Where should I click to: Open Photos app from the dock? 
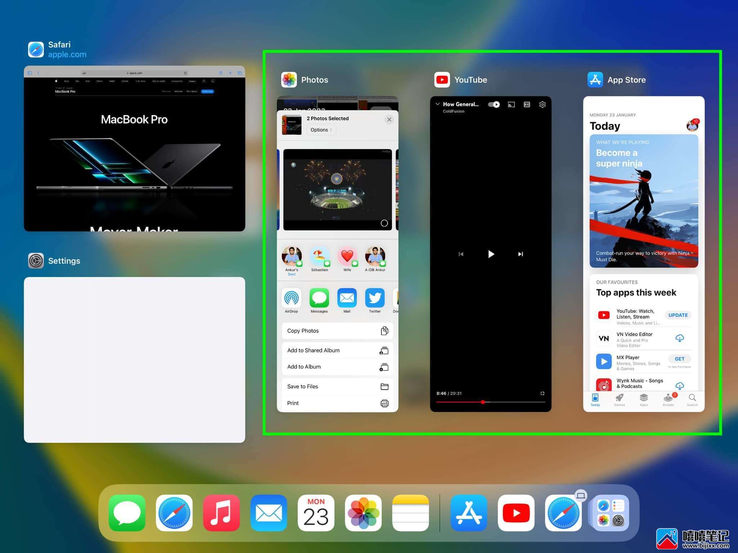363,513
